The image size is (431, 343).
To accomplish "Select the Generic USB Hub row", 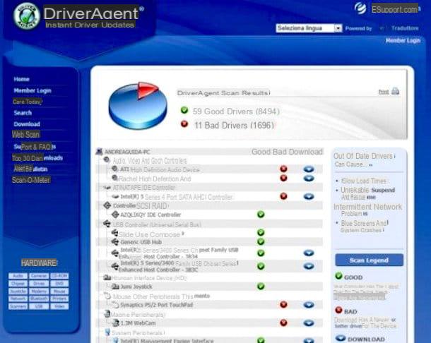I will pos(211,242).
